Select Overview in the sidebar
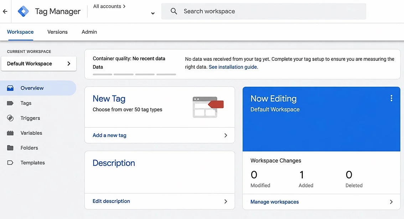The image size is (404, 219). pyautogui.click(x=38, y=88)
